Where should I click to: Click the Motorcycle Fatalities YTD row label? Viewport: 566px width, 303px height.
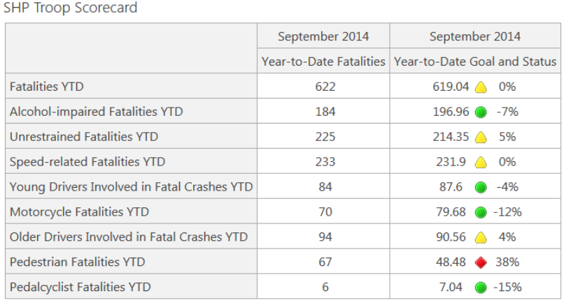coord(79,212)
